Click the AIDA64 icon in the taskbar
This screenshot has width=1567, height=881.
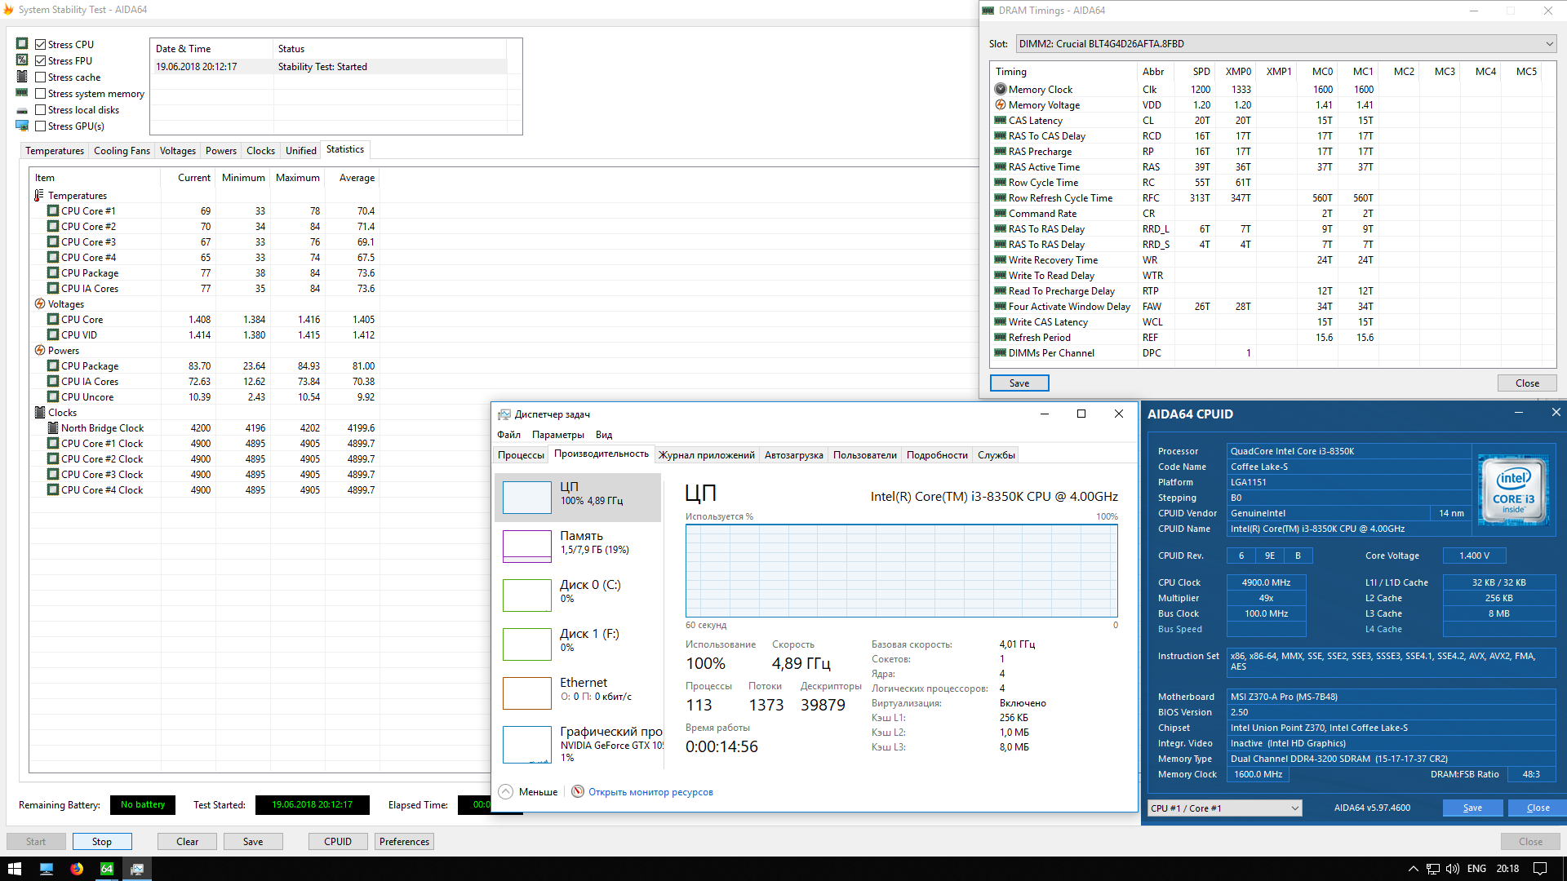pyautogui.click(x=107, y=869)
